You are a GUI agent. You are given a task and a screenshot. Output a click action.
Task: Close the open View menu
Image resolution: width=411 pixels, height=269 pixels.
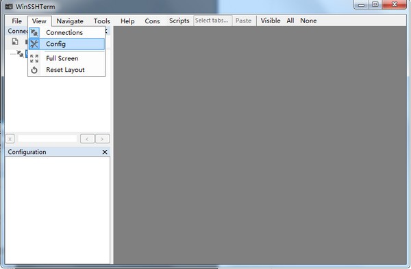(39, 21)
